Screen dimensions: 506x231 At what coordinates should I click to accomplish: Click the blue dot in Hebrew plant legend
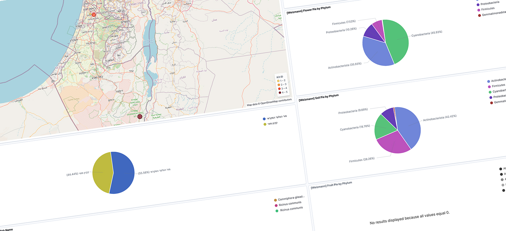264,119
